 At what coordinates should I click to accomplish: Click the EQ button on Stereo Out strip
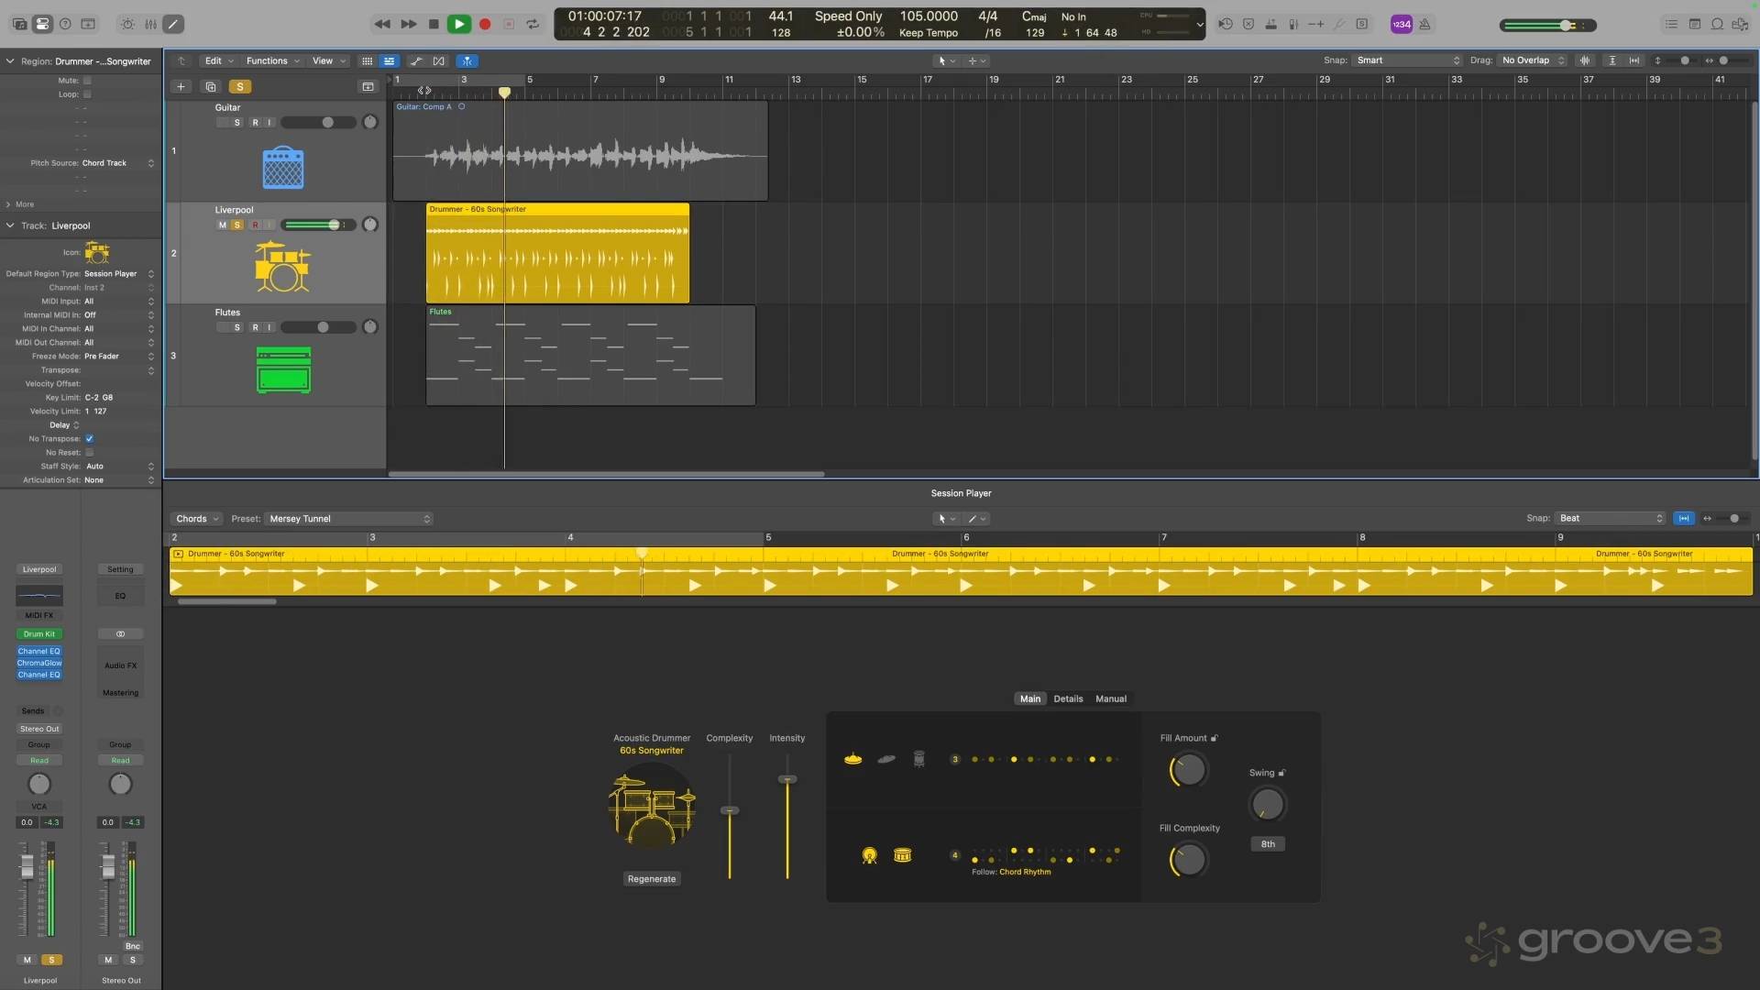point(120,596)
